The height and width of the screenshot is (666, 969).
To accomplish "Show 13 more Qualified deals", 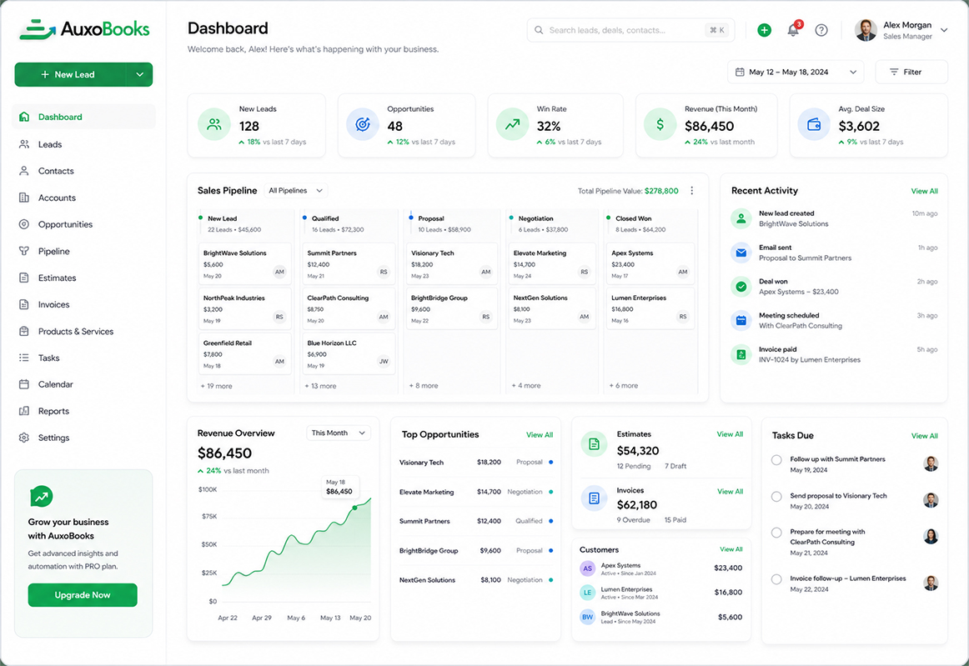I will 320,386.
